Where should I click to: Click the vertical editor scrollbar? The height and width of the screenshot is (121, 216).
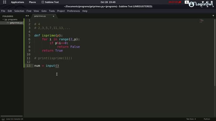[x=215, y=52]
